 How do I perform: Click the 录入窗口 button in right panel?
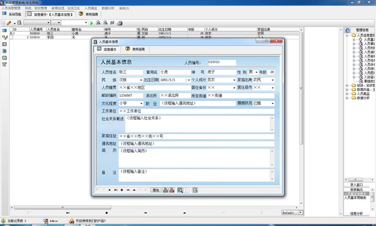click(356, 185)
